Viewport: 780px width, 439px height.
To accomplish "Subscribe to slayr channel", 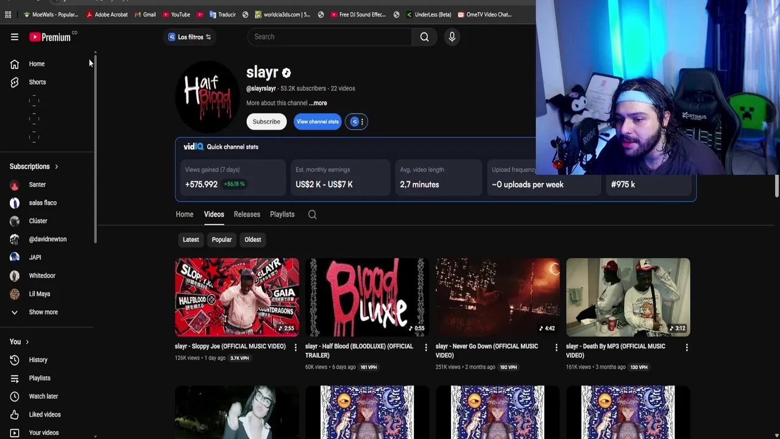I will pos(266,121).
